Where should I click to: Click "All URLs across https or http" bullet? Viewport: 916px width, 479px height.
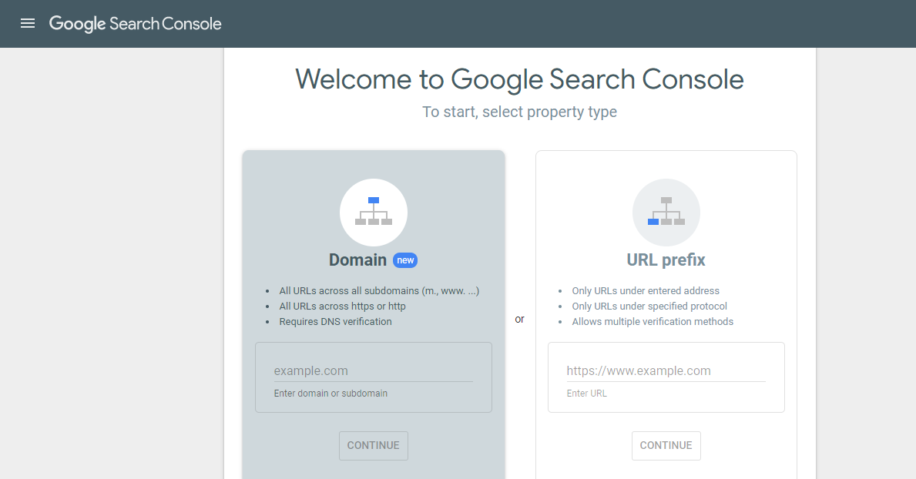tap(342, 306)
